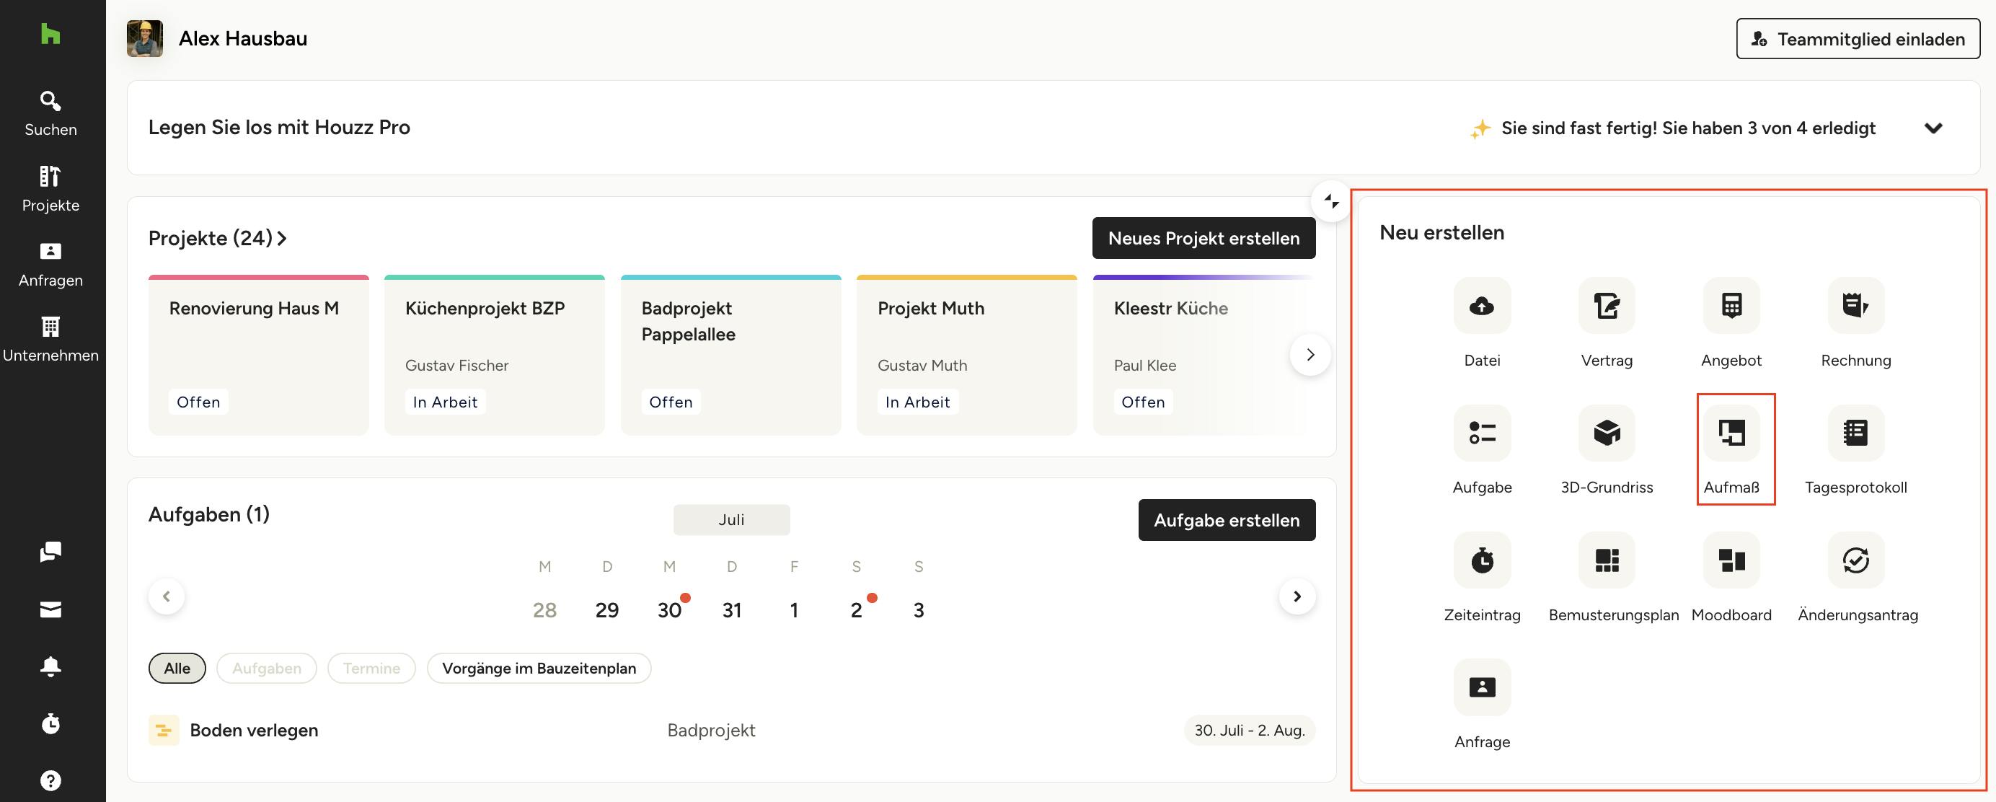Select day 30 in the calendar strip
Screen dimensions: 1996x802
click(669, 610)
